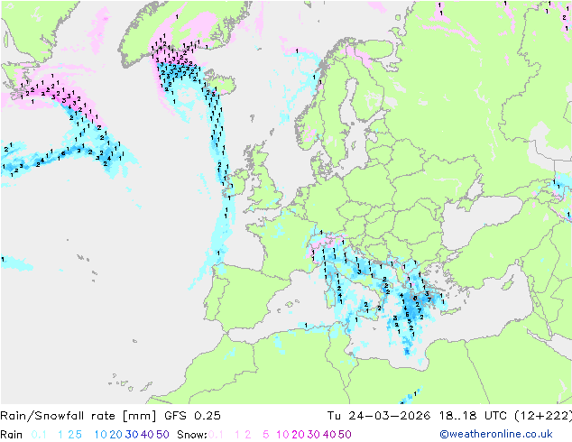This screenshot has height=442, width=572.
Task: Click the "GFS 0.25" model label
Action: tap(192, 416)
